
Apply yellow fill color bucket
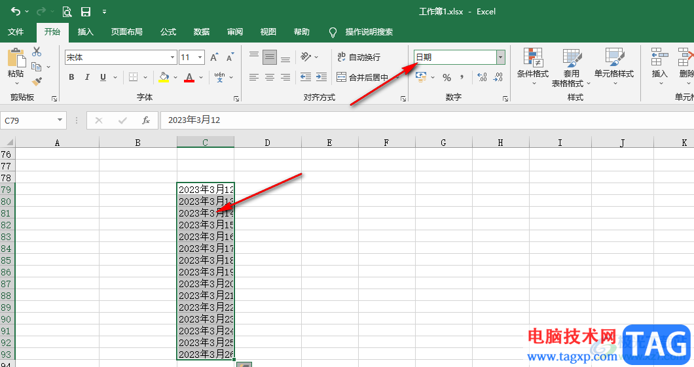(x=164, y=77)
